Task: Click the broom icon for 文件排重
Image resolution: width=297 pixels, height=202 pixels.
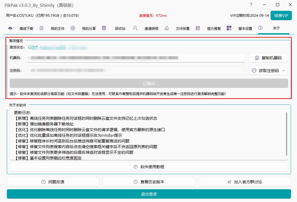Action: [x=167, y=28]
